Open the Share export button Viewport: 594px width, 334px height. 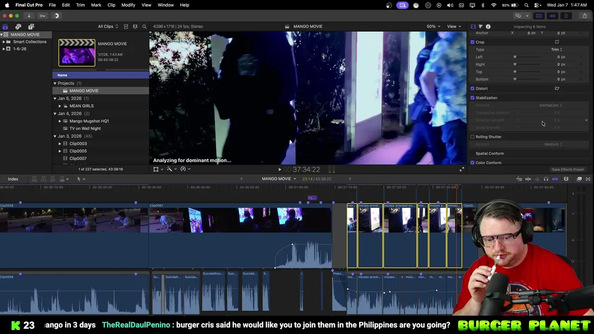(x=585, y=16)
